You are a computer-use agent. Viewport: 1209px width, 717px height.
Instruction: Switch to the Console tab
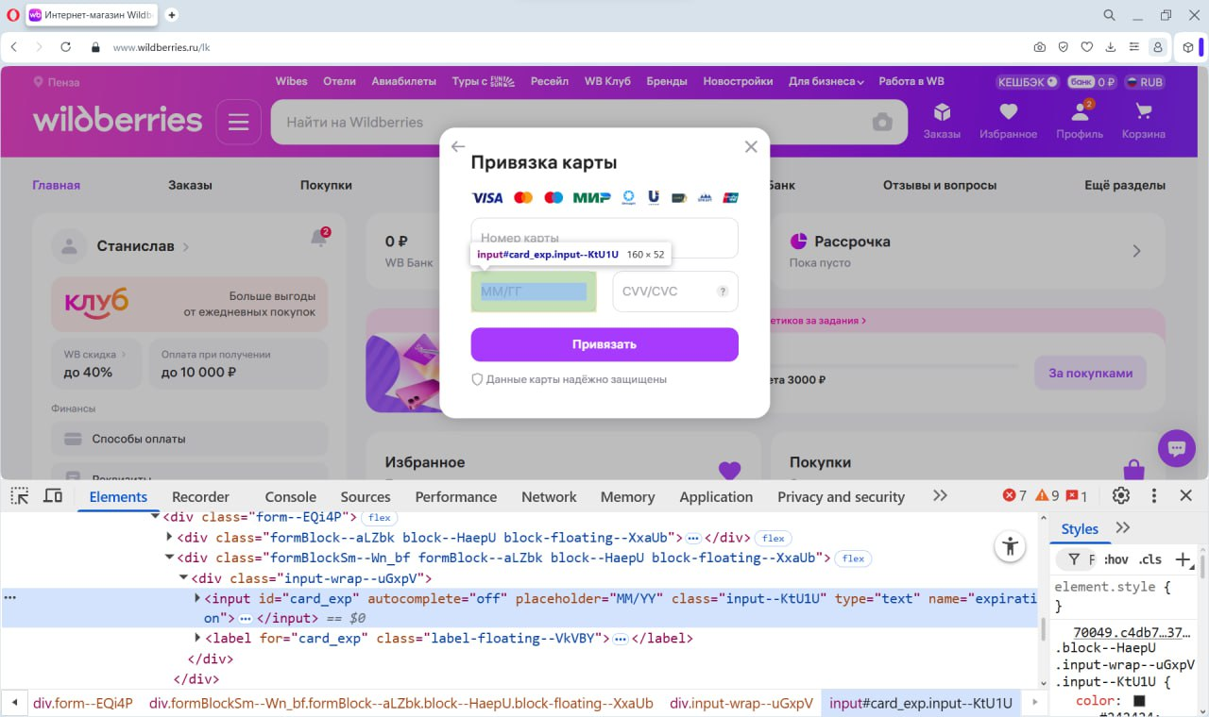(x=290, y=496)
